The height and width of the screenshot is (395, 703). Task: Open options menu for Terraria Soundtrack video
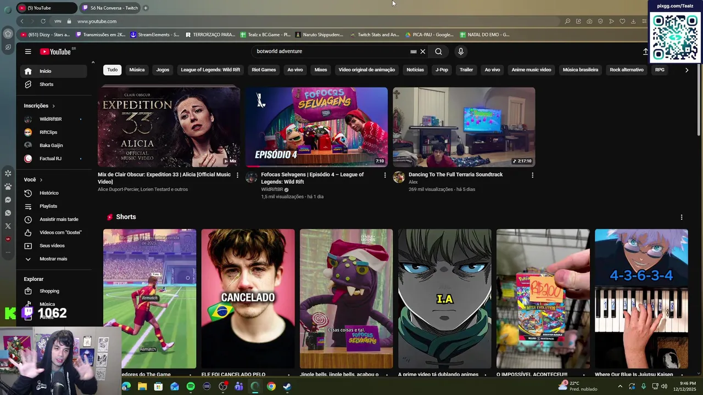(532, 175)
